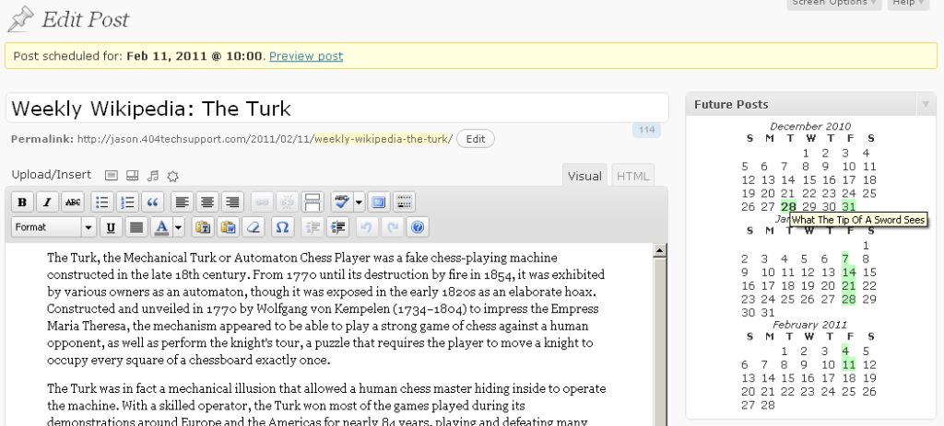Apply underline formatting
Screen dimensions: 944x426
(x=111, y=227)
